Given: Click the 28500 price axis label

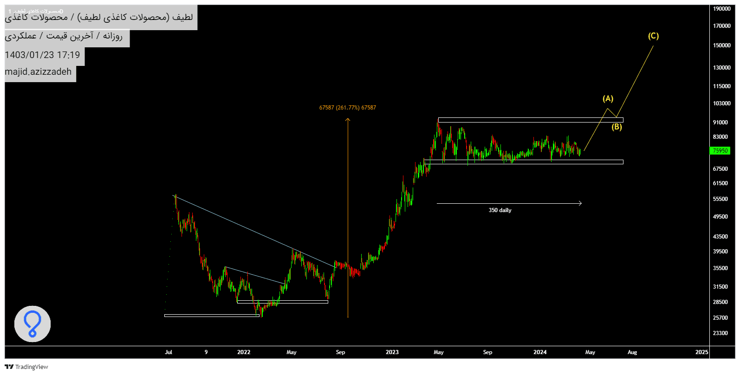Looking at the screenshot, I should point(721,302).
